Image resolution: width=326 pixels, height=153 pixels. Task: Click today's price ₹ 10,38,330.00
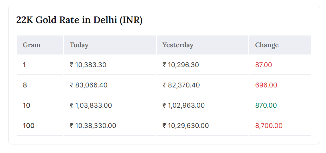tap(93, 126)
